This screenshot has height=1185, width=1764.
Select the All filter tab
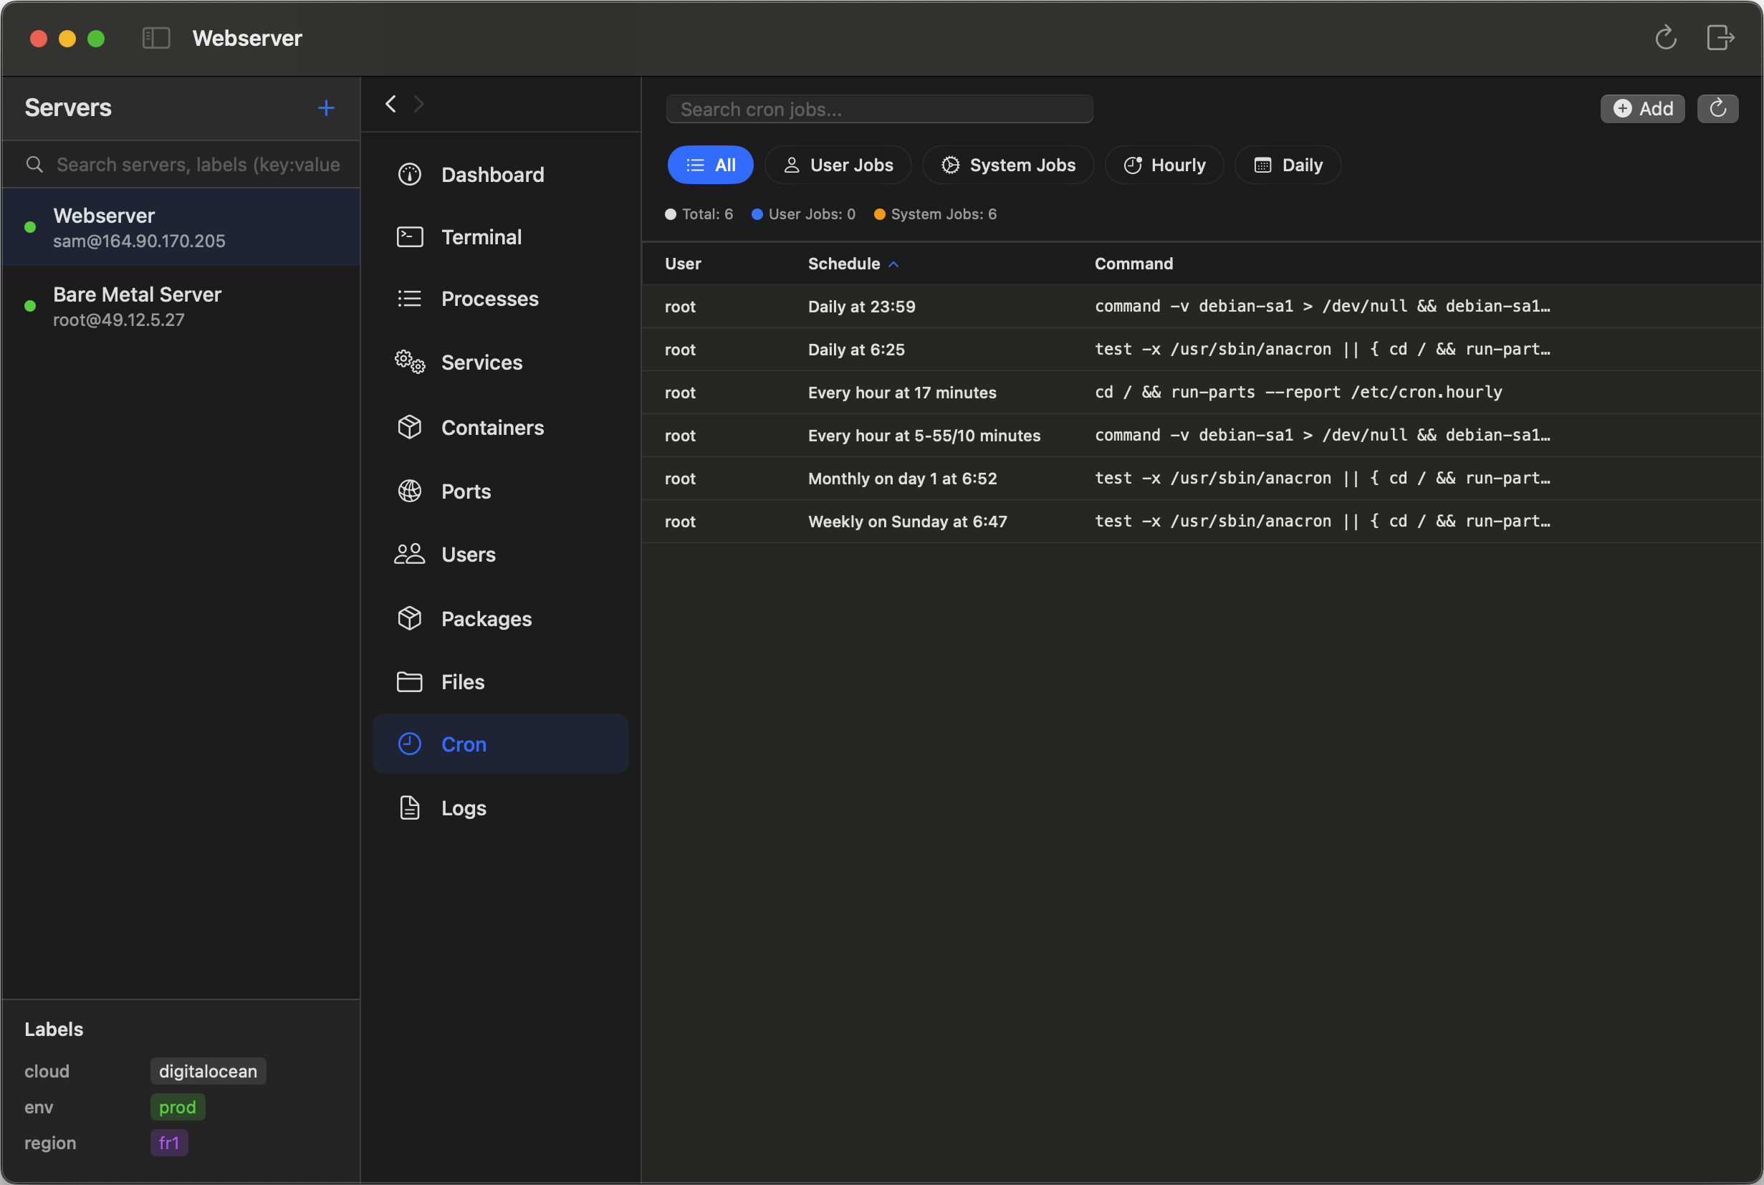711,165
